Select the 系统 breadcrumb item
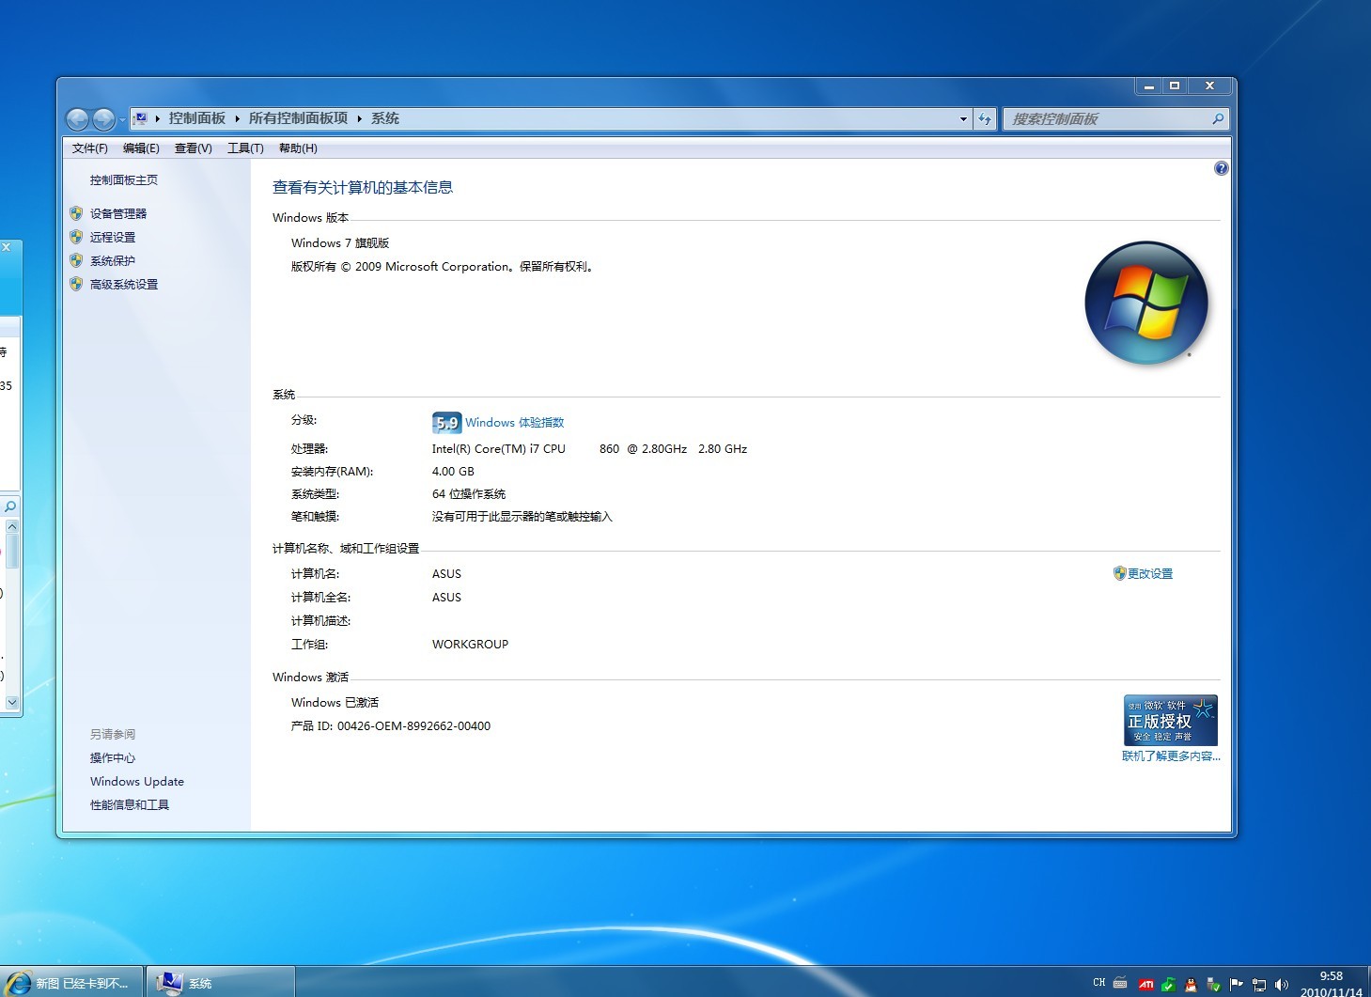1371x997 pixels. click(x=385, y=118)
